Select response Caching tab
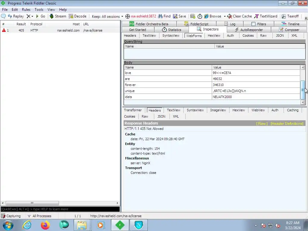The height and width of the screenshot is (231, 308). pyautogui.click(x=292, y=110)
